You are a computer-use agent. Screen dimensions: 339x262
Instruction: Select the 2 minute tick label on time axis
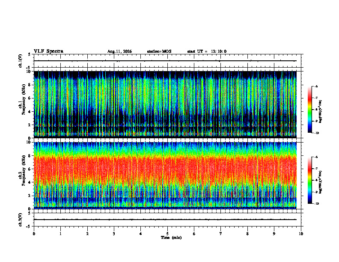click(x=87, y=234)
